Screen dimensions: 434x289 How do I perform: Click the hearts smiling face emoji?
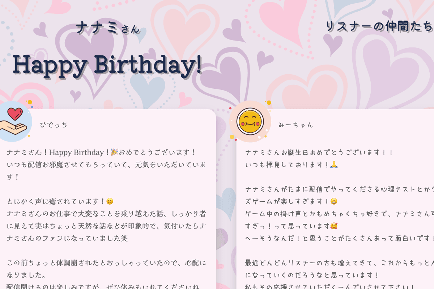tap(334, 226)
